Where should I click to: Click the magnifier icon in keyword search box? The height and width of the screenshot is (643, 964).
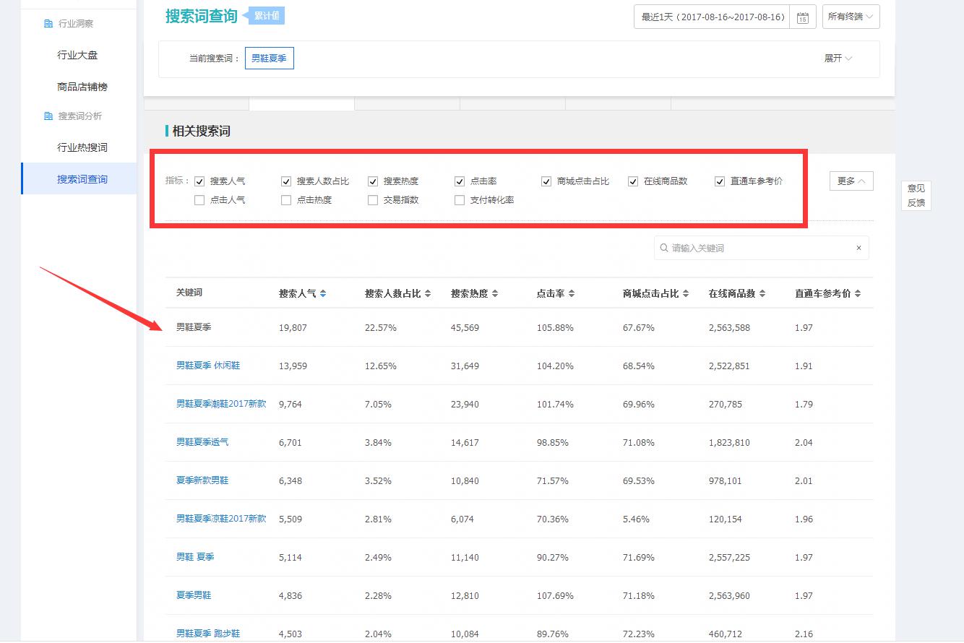[x=664, y=248]
